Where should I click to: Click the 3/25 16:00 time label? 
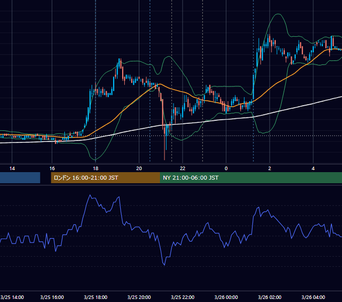52,297
